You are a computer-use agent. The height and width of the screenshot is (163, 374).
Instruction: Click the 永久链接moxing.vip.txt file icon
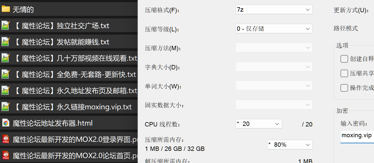pyautogui.click(x=6, y=107)
